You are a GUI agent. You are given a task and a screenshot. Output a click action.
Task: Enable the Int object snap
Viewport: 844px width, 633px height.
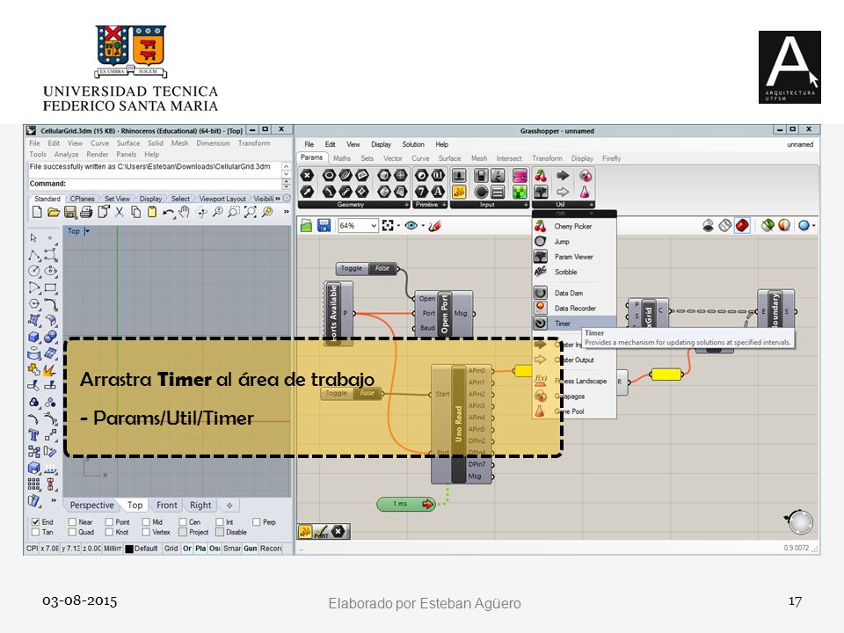(x=219, y=521)
